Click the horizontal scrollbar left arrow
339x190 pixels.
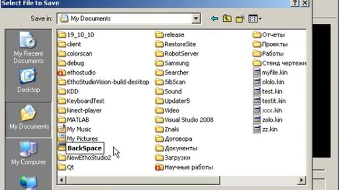pos(61,180)
